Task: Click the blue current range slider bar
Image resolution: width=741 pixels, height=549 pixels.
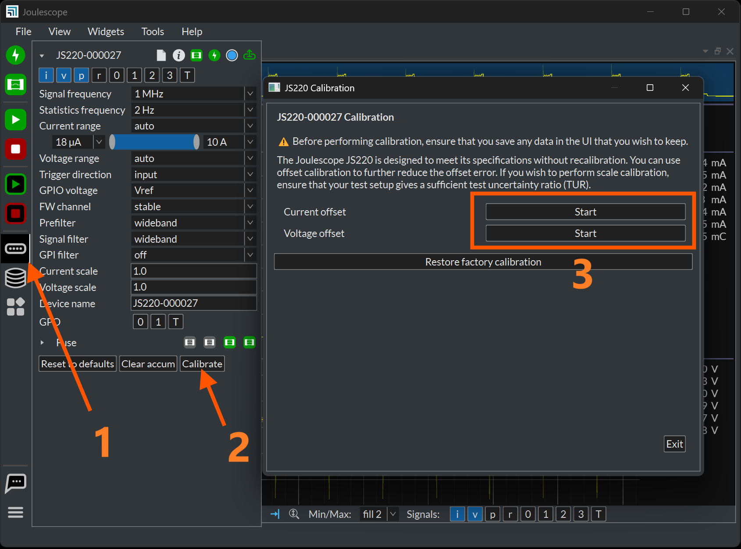Action: (154, 142)
